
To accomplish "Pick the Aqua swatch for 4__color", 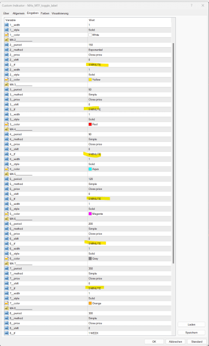I will [90, 169].
